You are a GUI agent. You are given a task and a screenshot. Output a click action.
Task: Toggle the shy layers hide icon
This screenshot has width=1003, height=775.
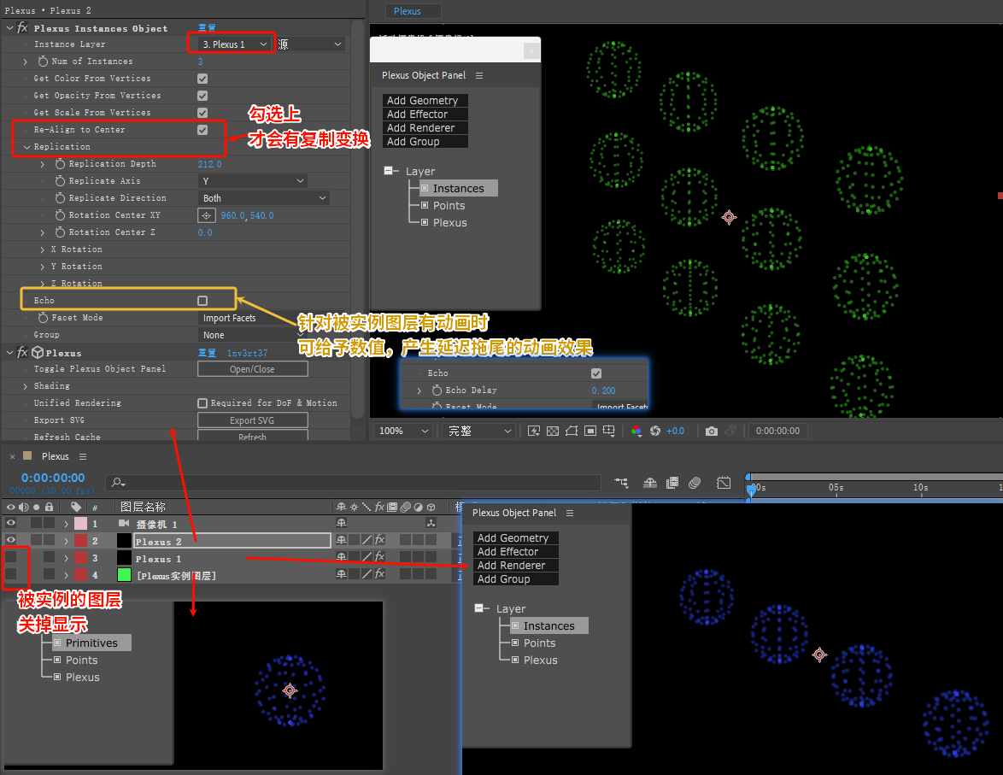click(650, 483)
